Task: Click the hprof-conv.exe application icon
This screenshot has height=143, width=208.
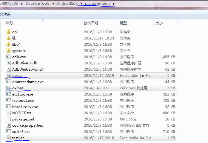Action: (x=9, y=107)
